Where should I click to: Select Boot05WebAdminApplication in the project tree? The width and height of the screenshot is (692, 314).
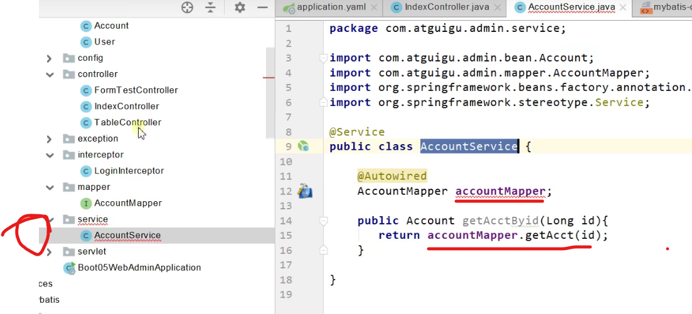(x=139, y=268)
